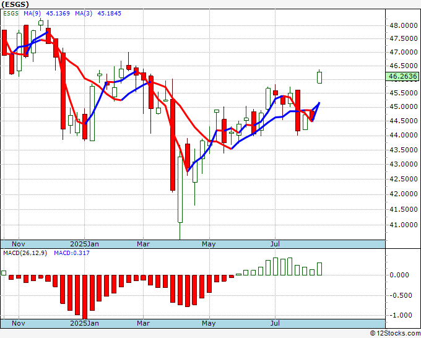This screenshot has width=421, height=338.
Task: Click the MA(9) value 45.1369
Action: tap(58, 14)
